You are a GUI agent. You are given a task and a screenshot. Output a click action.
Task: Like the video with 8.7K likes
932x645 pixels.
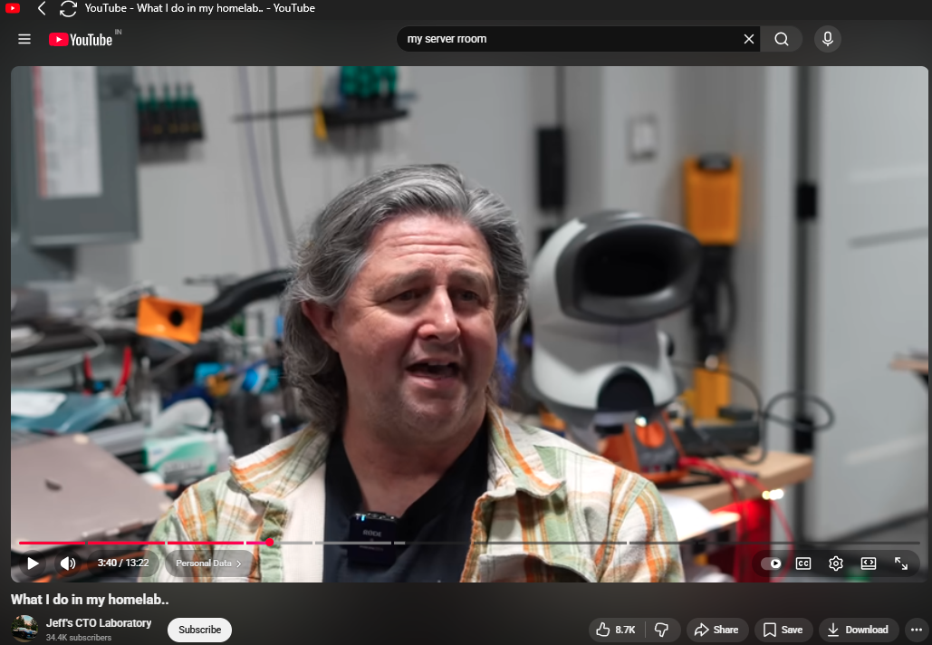click(x=617, y=630)
